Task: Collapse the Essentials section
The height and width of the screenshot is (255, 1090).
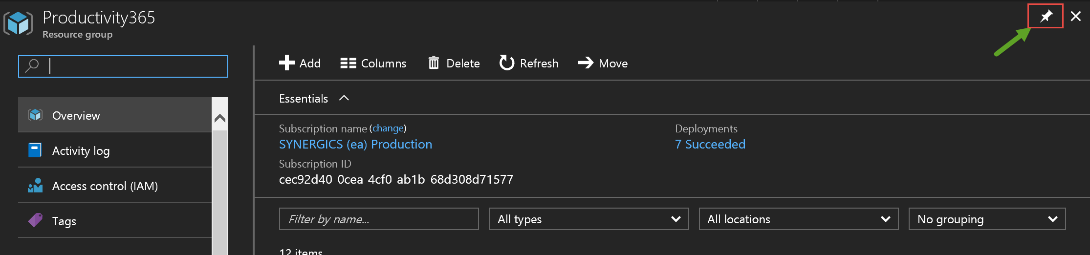Action: pos(344,98)
